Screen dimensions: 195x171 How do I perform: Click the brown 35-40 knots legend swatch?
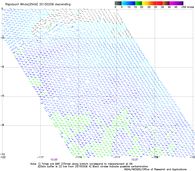(166, 3)
